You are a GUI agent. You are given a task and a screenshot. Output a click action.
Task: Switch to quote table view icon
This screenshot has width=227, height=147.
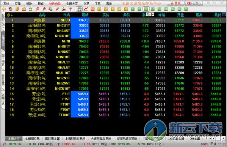[x=79, y=9]
